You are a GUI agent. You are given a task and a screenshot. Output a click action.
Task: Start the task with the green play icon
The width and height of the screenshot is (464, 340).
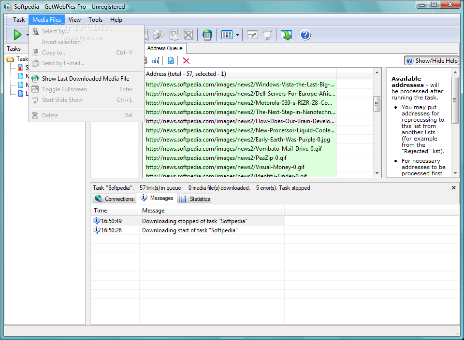[17, 35]
